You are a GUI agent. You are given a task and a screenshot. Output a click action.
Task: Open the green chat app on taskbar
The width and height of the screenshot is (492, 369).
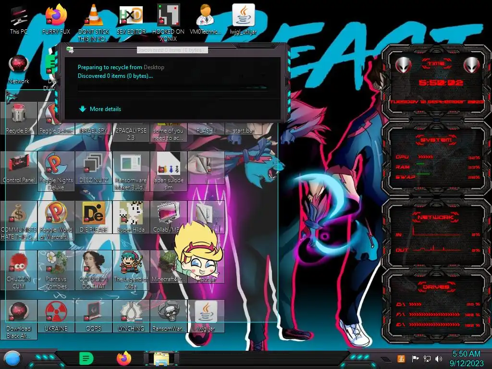pyautogui.click(x=86, y=358)
